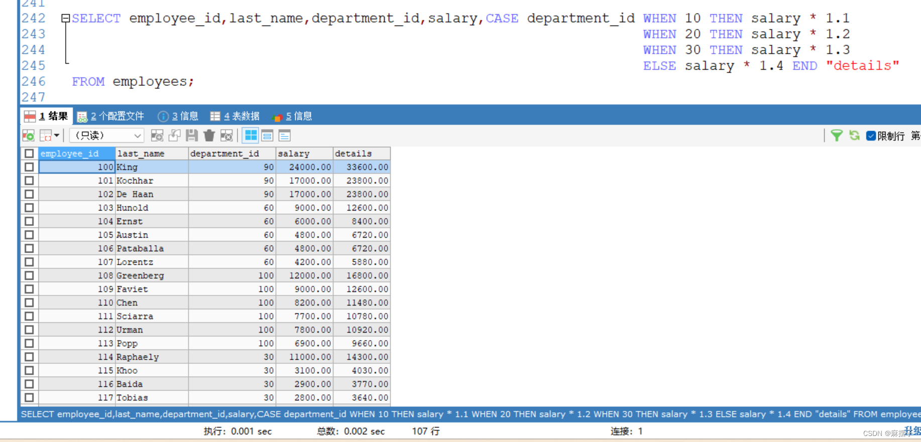This screenshot has height=442, width=921.
Task: Switch to the 4 表数据 tab
Action: pyautogui.click(x=235, y=116)
